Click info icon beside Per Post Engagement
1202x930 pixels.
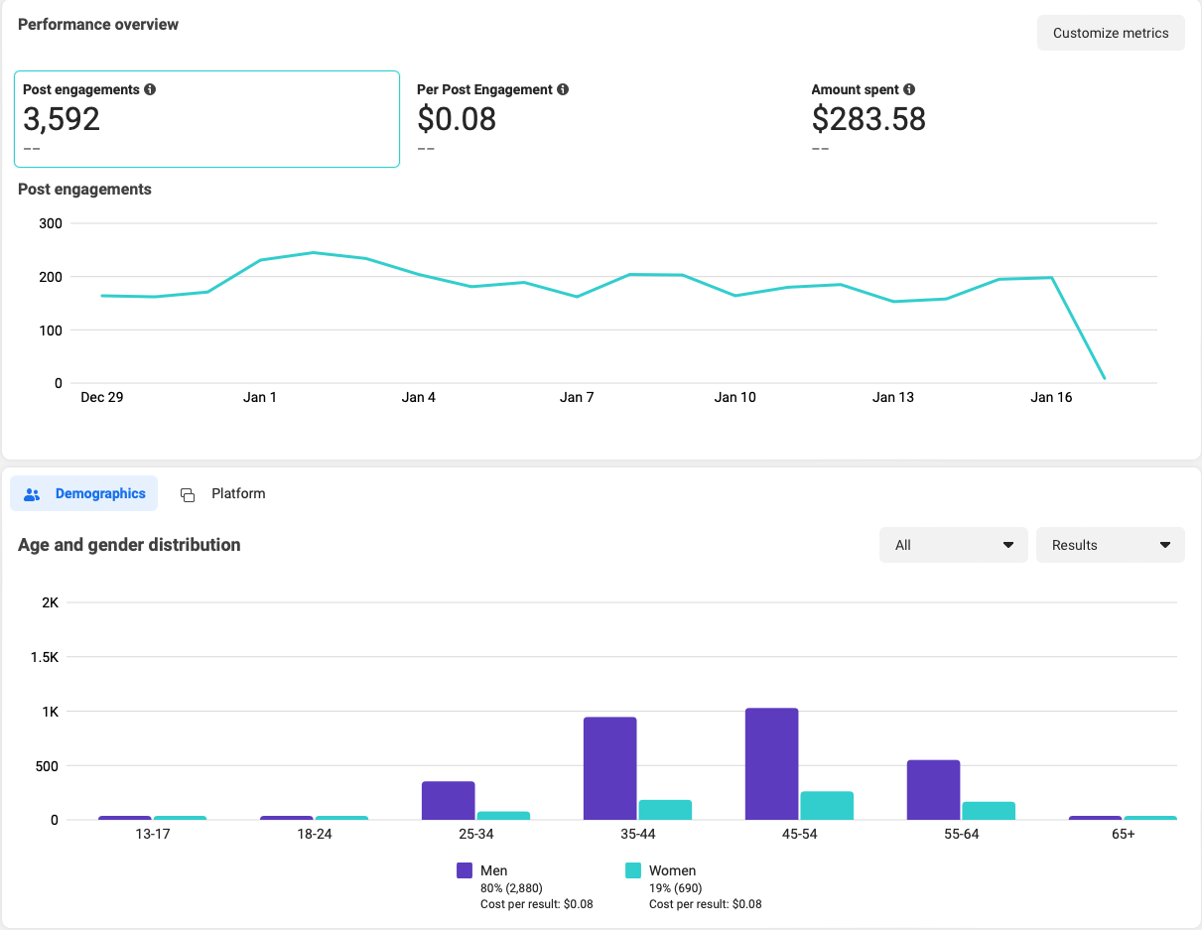pyautogui.click(x=563, y=89)
